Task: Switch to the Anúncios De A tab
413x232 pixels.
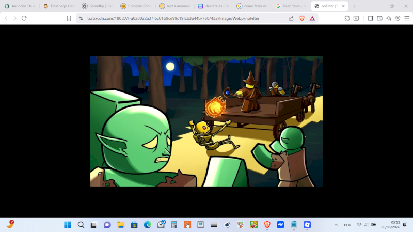Action: point(20,6)
